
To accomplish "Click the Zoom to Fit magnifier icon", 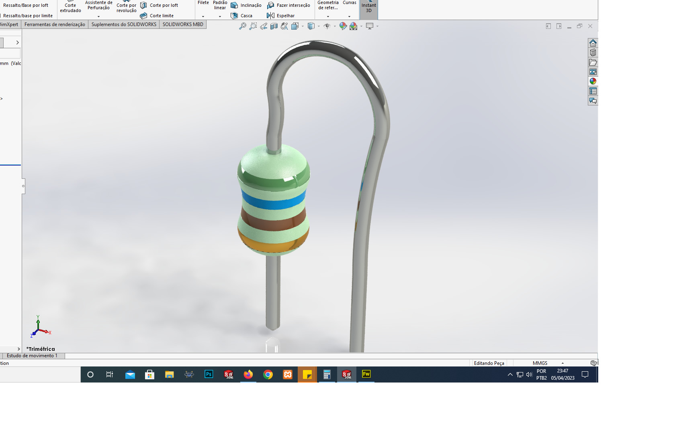I will click(243, 26).
